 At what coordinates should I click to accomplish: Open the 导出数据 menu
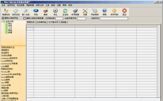[20, 5]
